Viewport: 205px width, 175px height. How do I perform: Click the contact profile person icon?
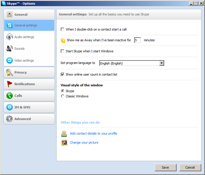tap(64, 134)
